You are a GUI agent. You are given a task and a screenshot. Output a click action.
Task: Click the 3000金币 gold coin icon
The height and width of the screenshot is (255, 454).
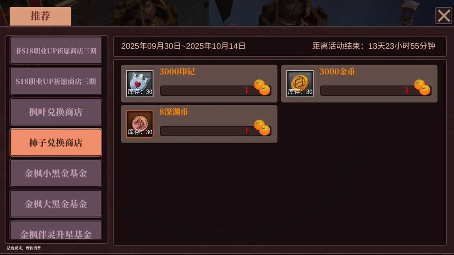click(x=300, y=83)
